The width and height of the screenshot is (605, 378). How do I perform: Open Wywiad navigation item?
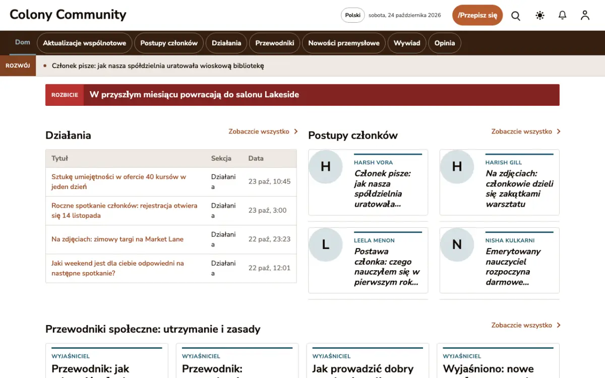[x=407, y=43]
